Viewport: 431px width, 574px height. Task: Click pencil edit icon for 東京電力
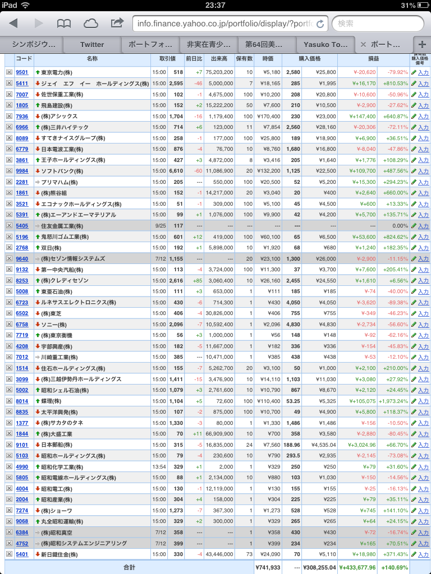[x=414, y=72]
